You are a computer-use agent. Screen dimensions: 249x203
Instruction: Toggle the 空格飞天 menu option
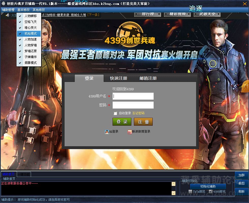coord(29,22)
